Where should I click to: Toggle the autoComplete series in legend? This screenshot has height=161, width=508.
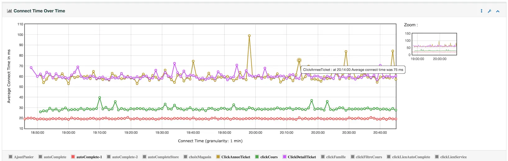pos(53,157)
